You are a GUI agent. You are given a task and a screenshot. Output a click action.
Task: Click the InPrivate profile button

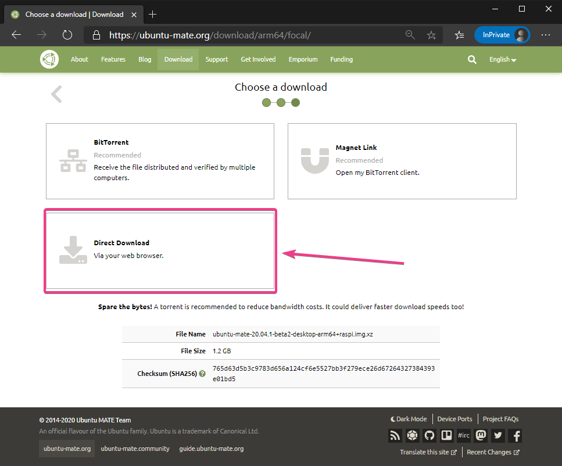coord(502,35)
